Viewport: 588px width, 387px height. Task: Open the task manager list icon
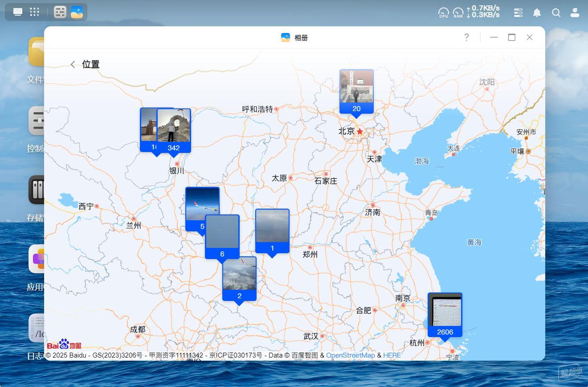pyautogui.click(x=518, y=12)
